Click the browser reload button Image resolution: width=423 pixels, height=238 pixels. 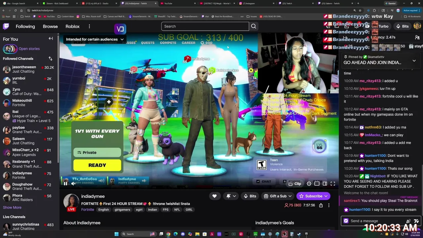[15, 10]
